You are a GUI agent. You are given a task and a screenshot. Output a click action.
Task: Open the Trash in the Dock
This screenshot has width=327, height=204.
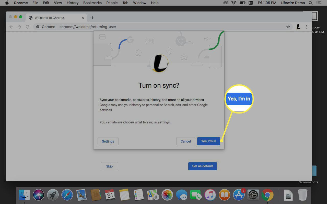pos(303,195)
